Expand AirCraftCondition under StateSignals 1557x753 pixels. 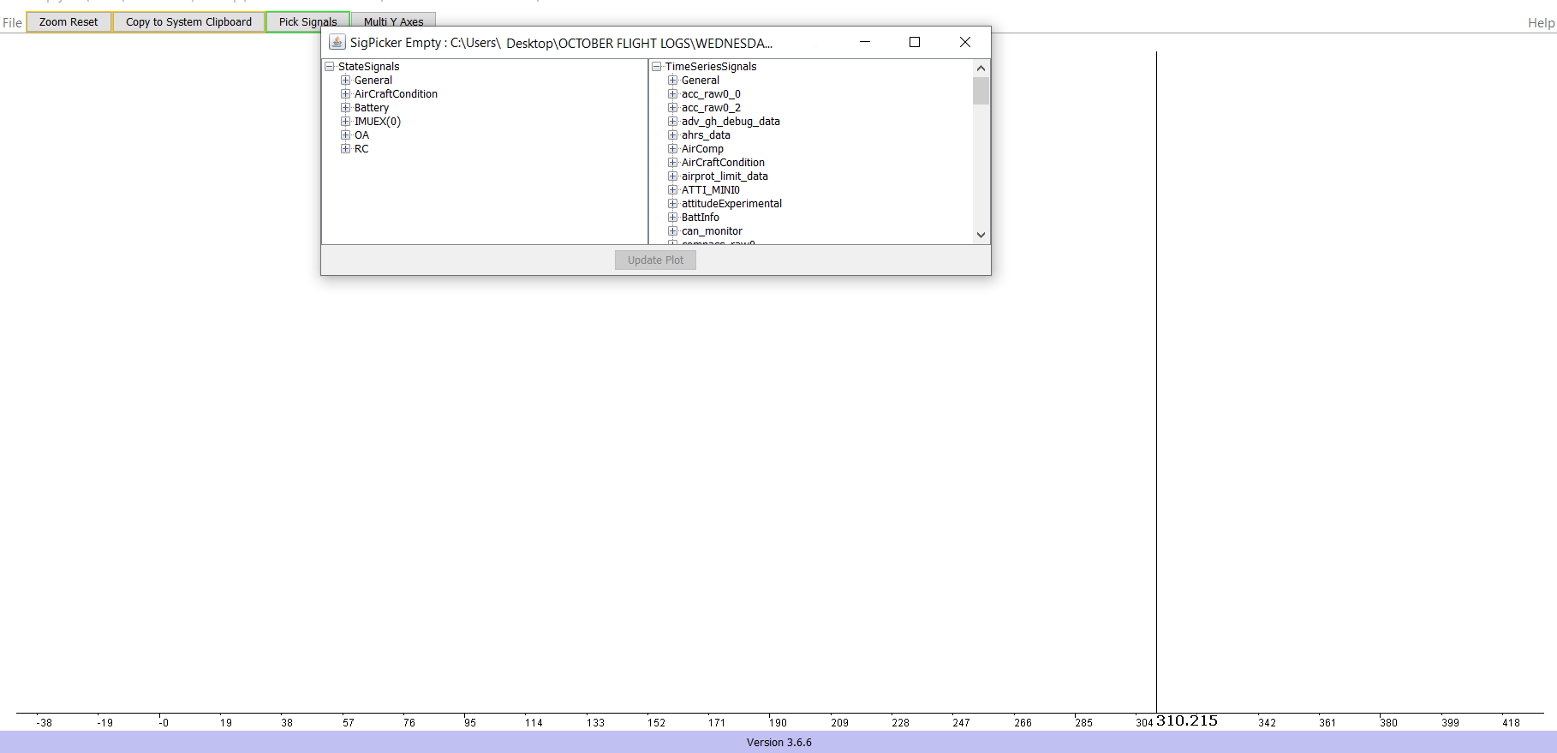pos(346,94)
